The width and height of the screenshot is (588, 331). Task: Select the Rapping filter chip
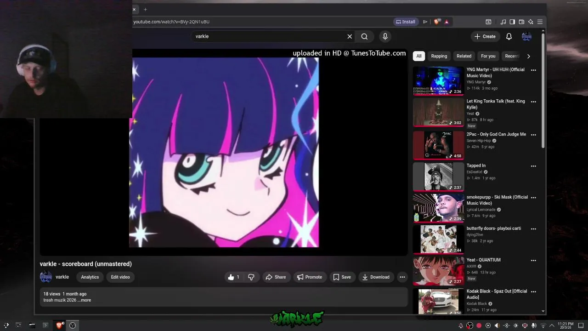pyautogui.click(x=439, y=56)
